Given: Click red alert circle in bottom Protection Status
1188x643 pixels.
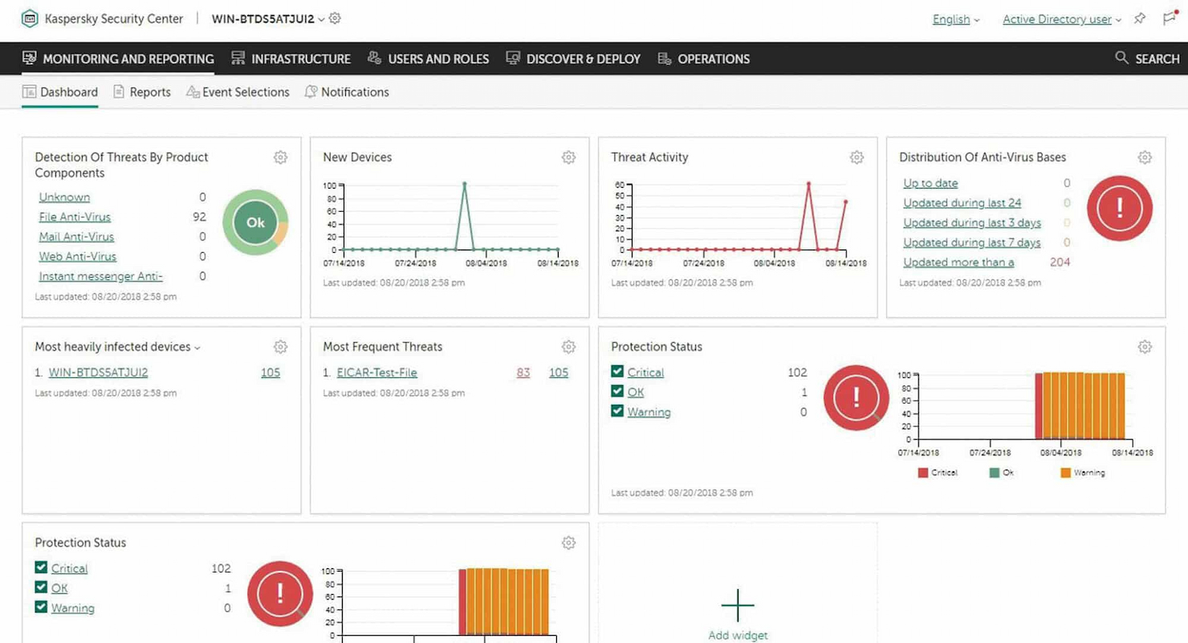Looking at the screenshot, I should [280, 594].
